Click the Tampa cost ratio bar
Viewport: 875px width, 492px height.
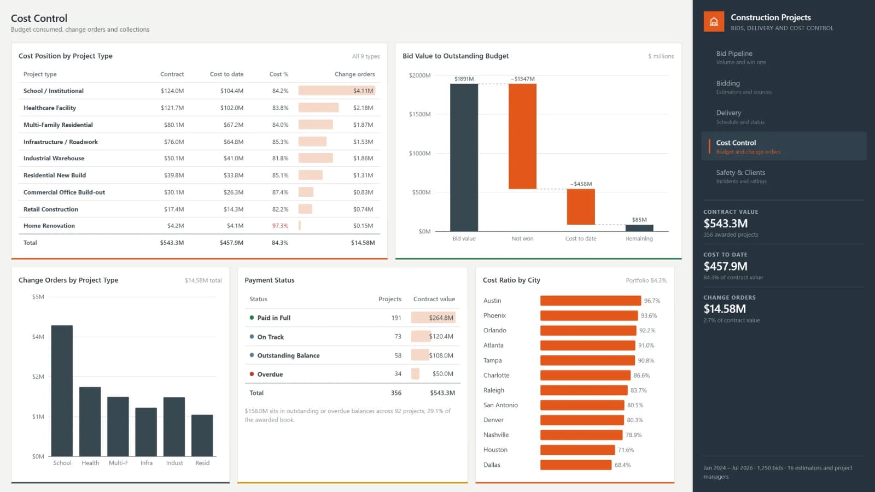pos(587,360)
